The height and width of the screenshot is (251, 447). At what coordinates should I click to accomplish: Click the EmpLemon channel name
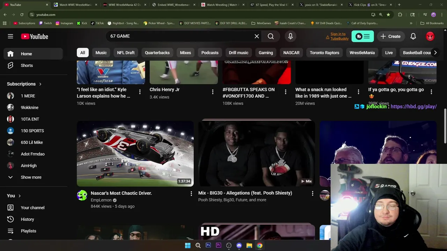tap(101, 200)
